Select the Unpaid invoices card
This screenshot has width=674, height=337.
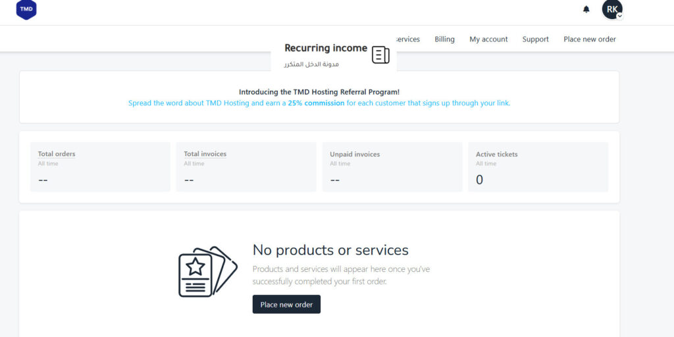click(x=392, y=167)
